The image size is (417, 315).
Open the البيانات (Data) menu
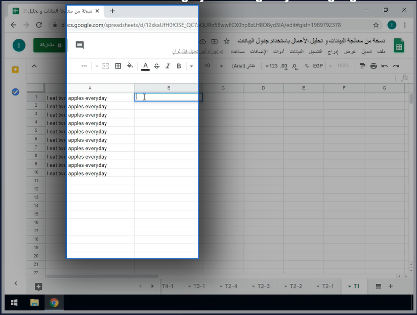tap(296, 52)
